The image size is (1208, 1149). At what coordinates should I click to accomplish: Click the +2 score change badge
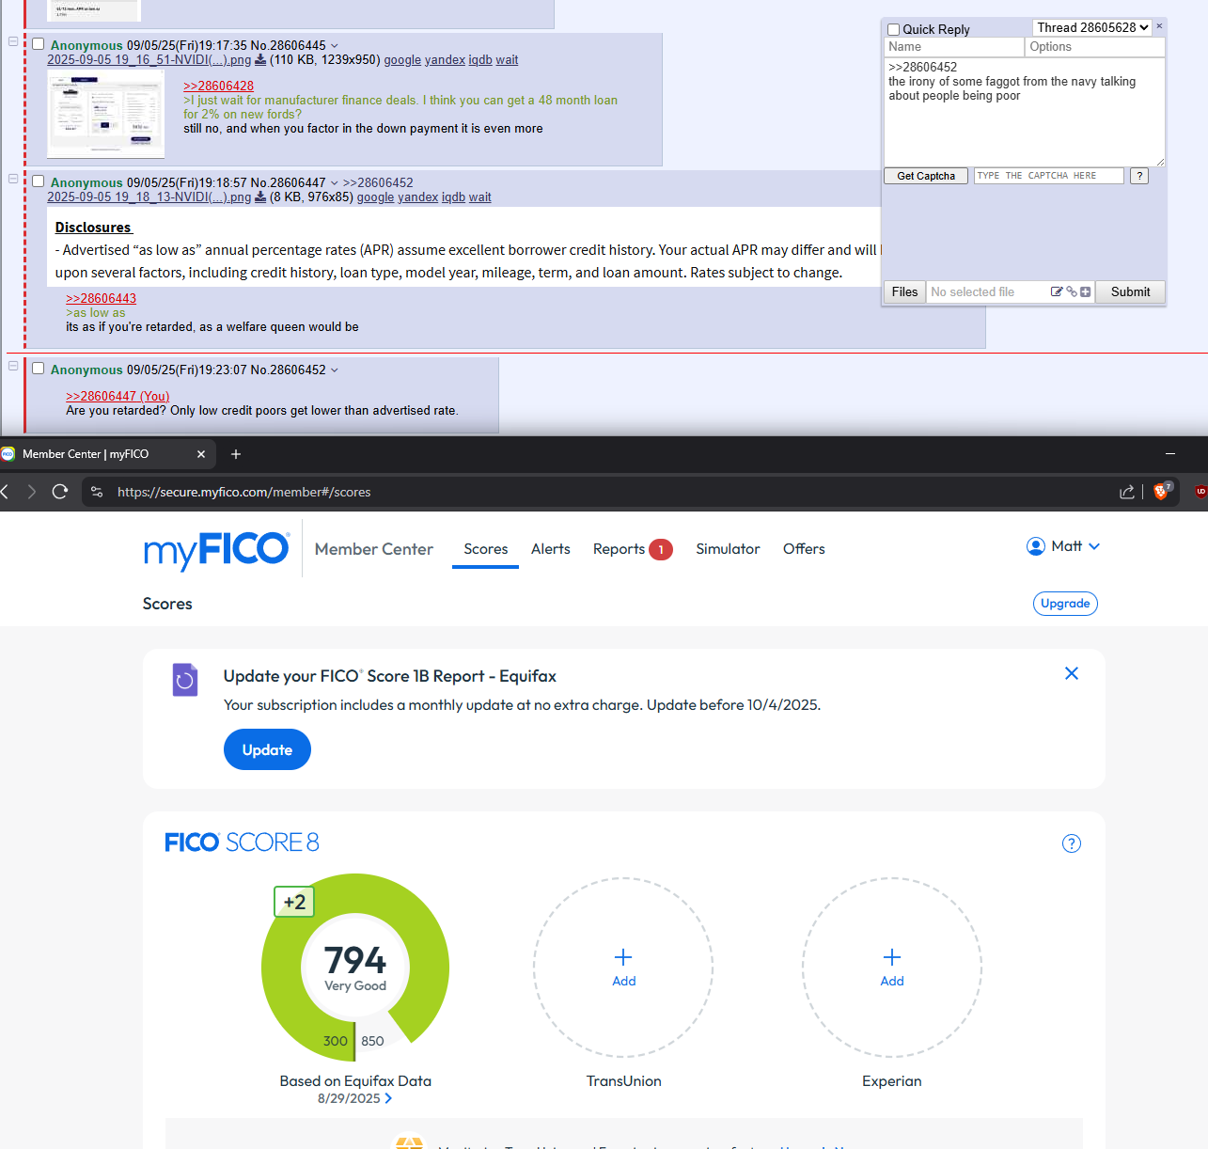tap(294, 903)
